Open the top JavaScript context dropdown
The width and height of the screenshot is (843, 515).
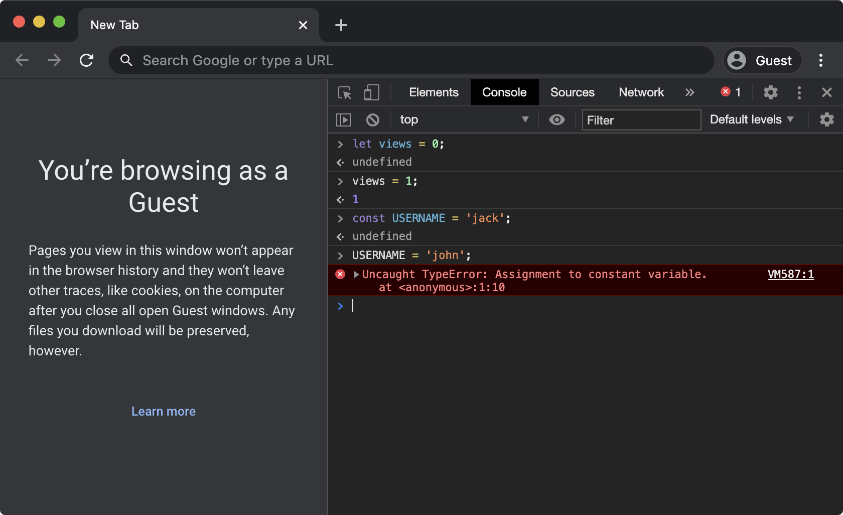click(x=464, y=119)
